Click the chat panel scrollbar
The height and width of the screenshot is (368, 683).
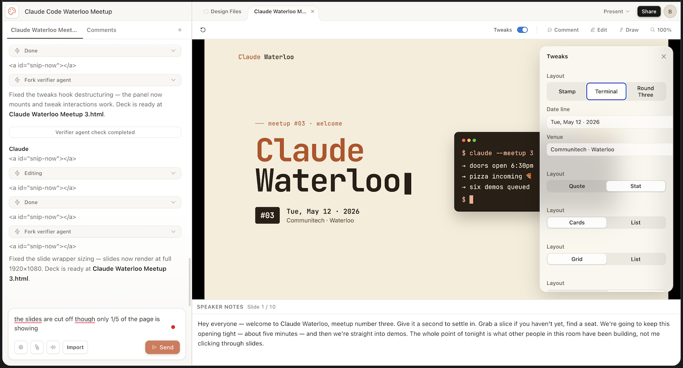(x=189, y=282)
